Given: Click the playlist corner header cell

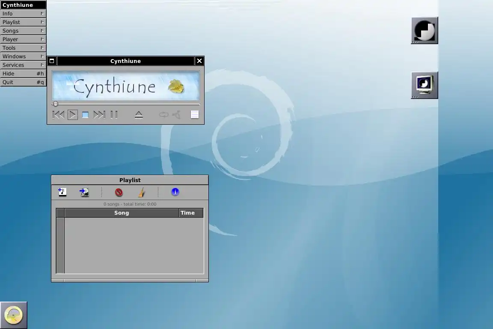Looking at the screenshot, I should click(60, 213).
